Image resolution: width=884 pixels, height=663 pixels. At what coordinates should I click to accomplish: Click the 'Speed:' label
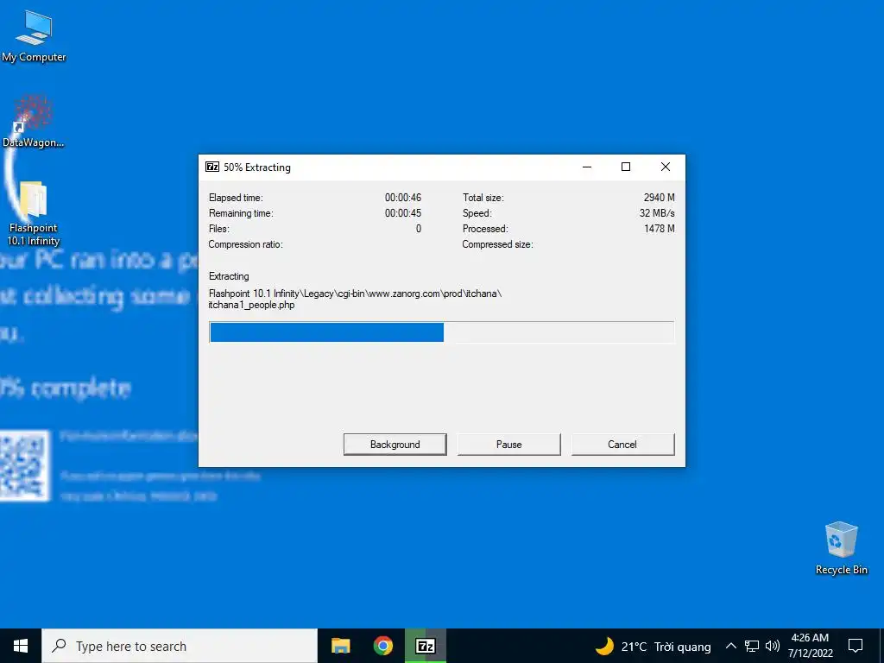(x=477, y=213)
